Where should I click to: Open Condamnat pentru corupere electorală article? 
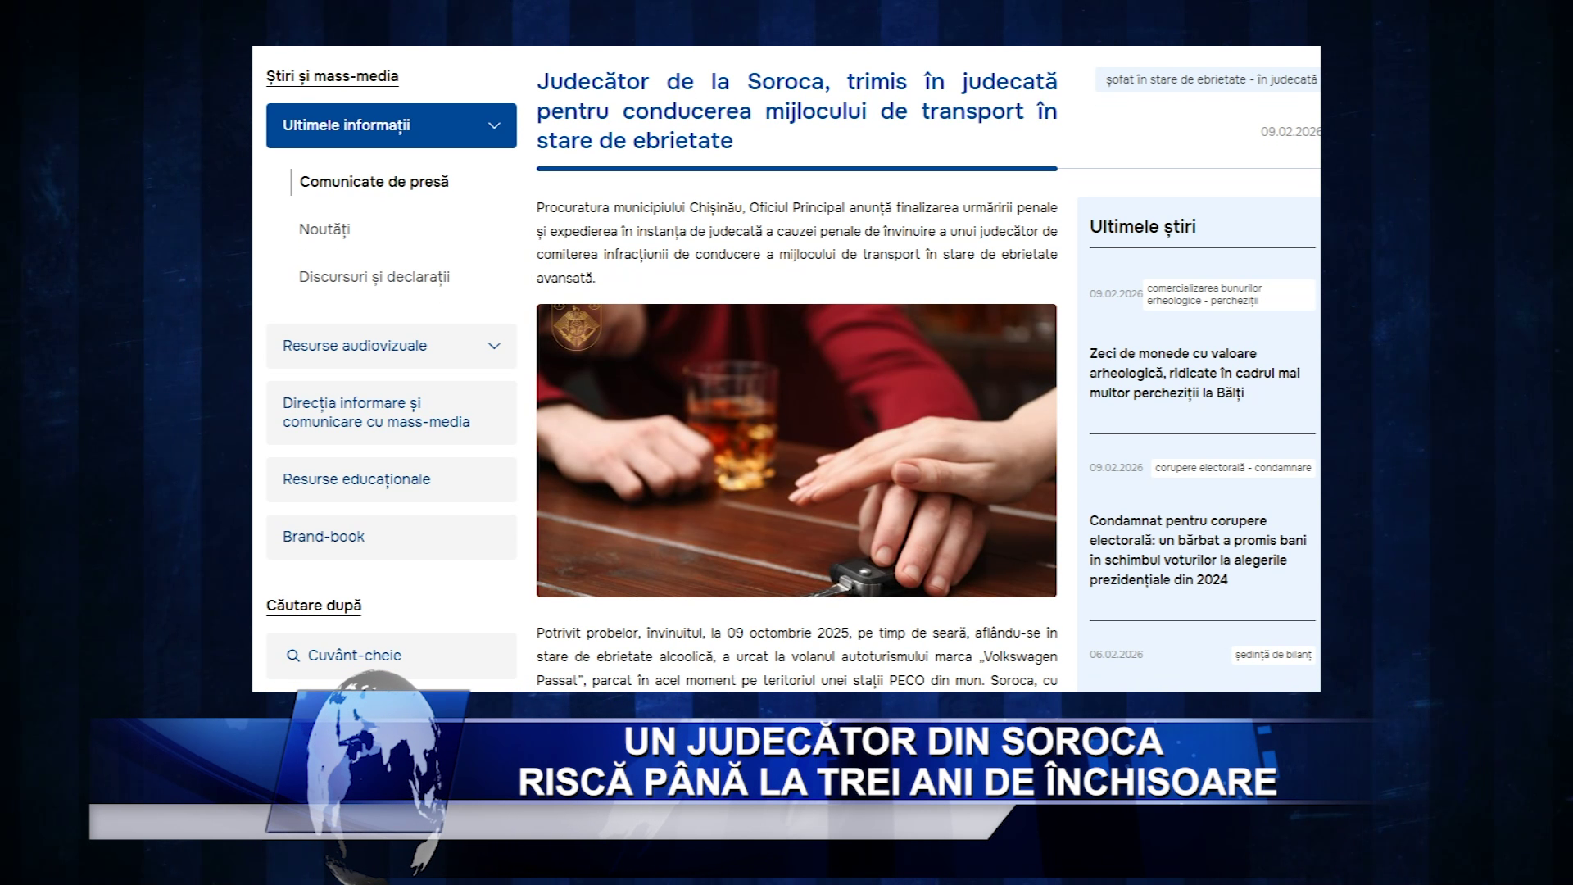pyautogui.click(x=1197, y=550)
